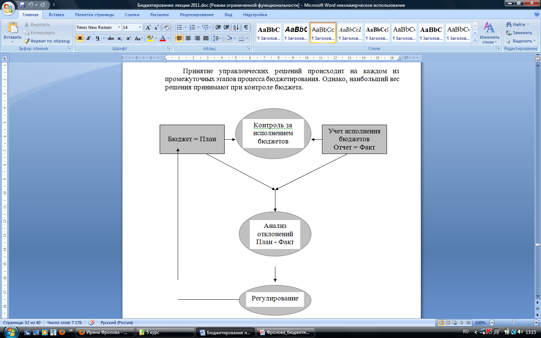Open the Рецензирование ribbon tab
This screenshot has width=541, height=338.
pyautogui.click(x=196, y=15)
